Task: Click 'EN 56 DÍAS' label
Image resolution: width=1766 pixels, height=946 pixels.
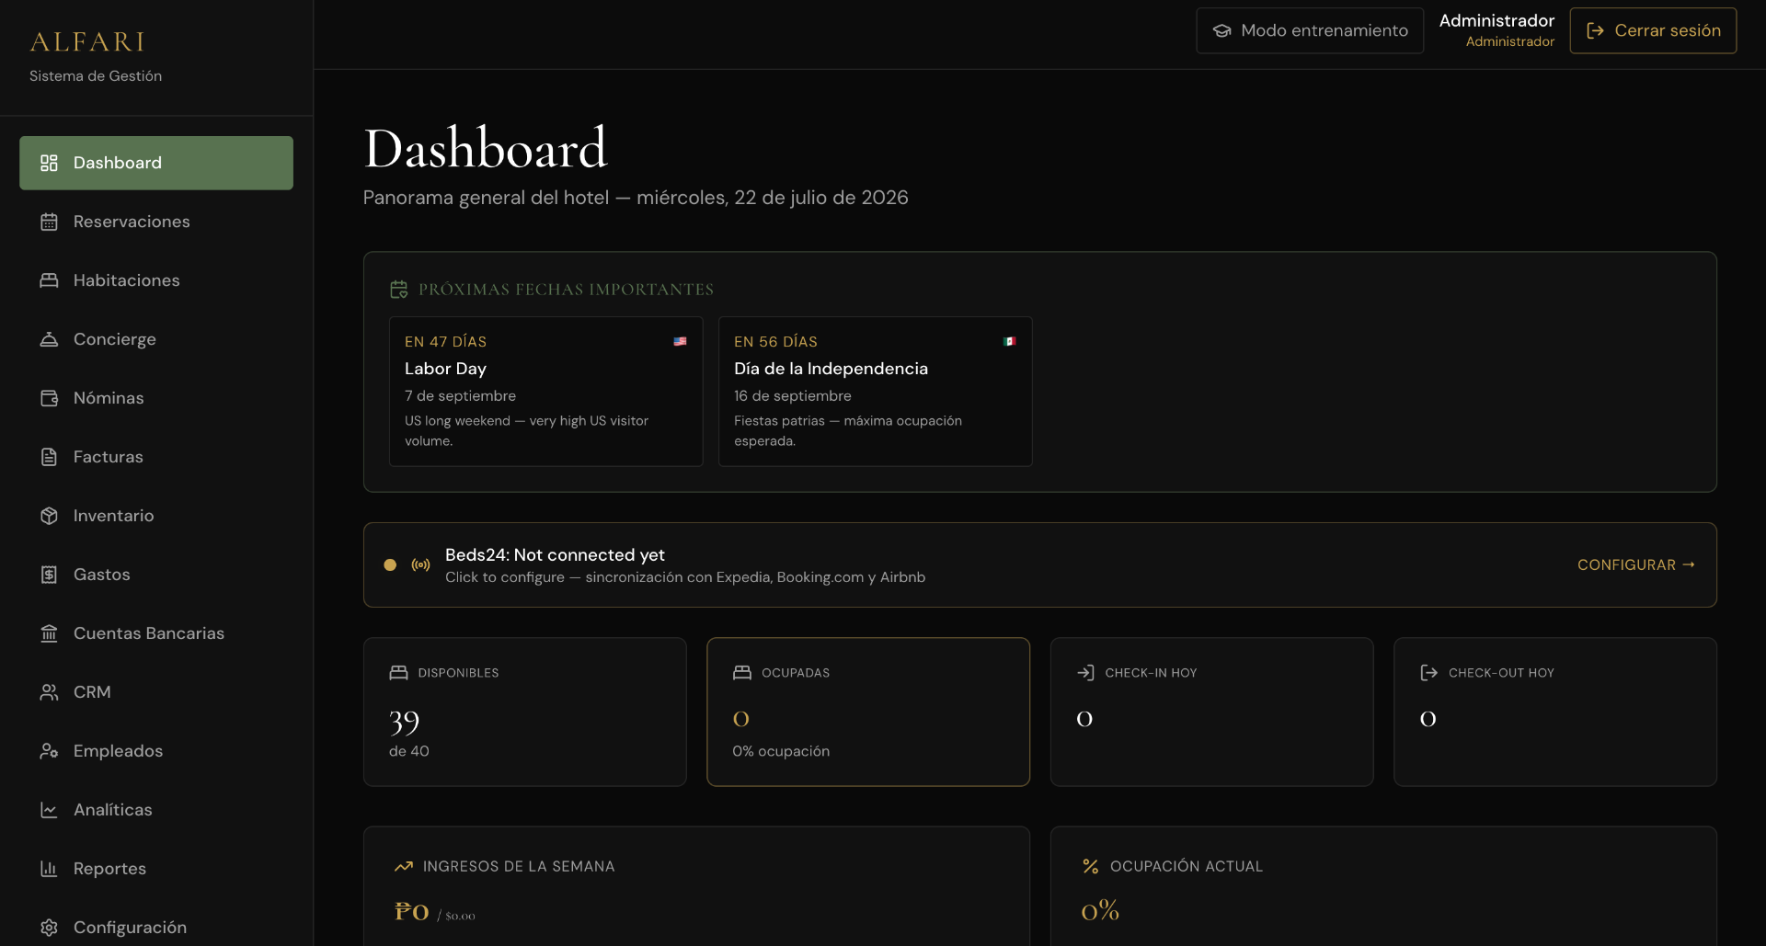Action: (x=775, y=341)
